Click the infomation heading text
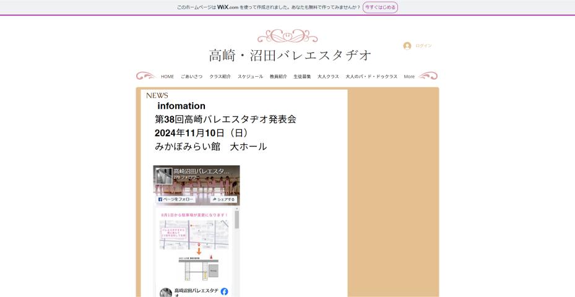Viewport: 575px width, 297px height. (x=181, y=106)
